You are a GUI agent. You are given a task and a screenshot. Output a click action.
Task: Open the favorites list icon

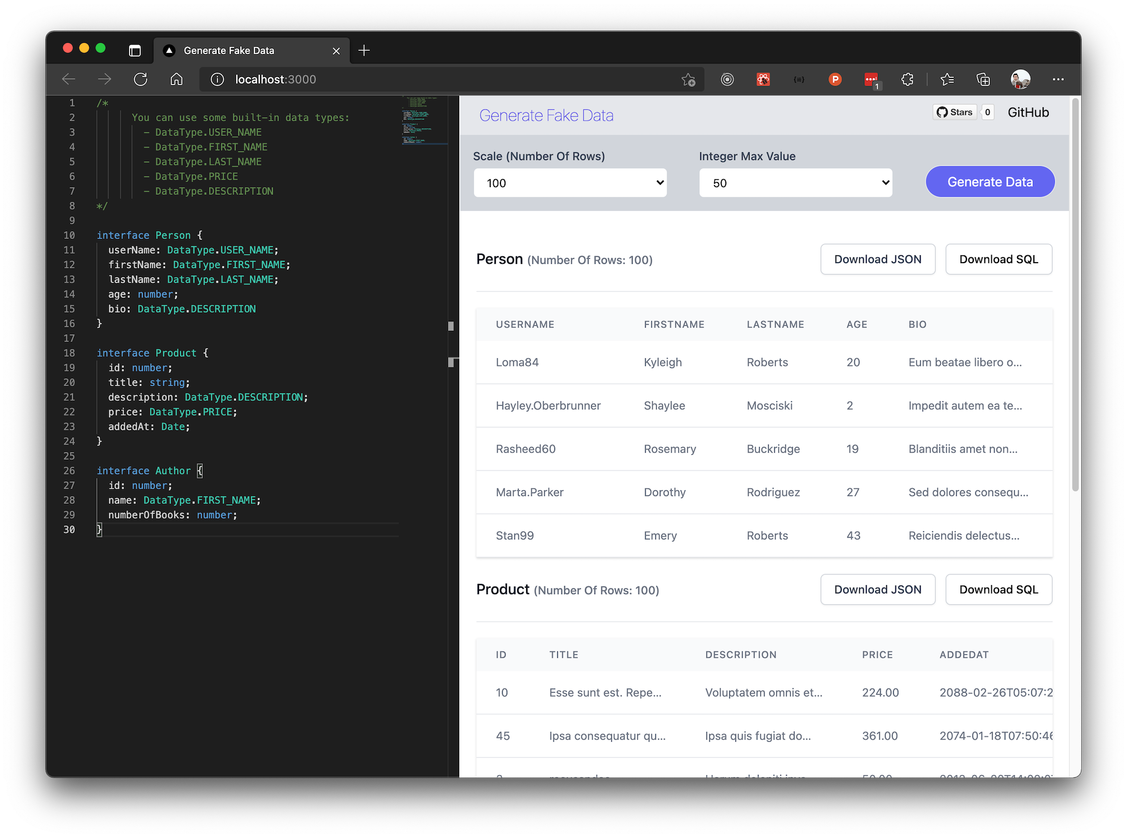click(947, 79)
